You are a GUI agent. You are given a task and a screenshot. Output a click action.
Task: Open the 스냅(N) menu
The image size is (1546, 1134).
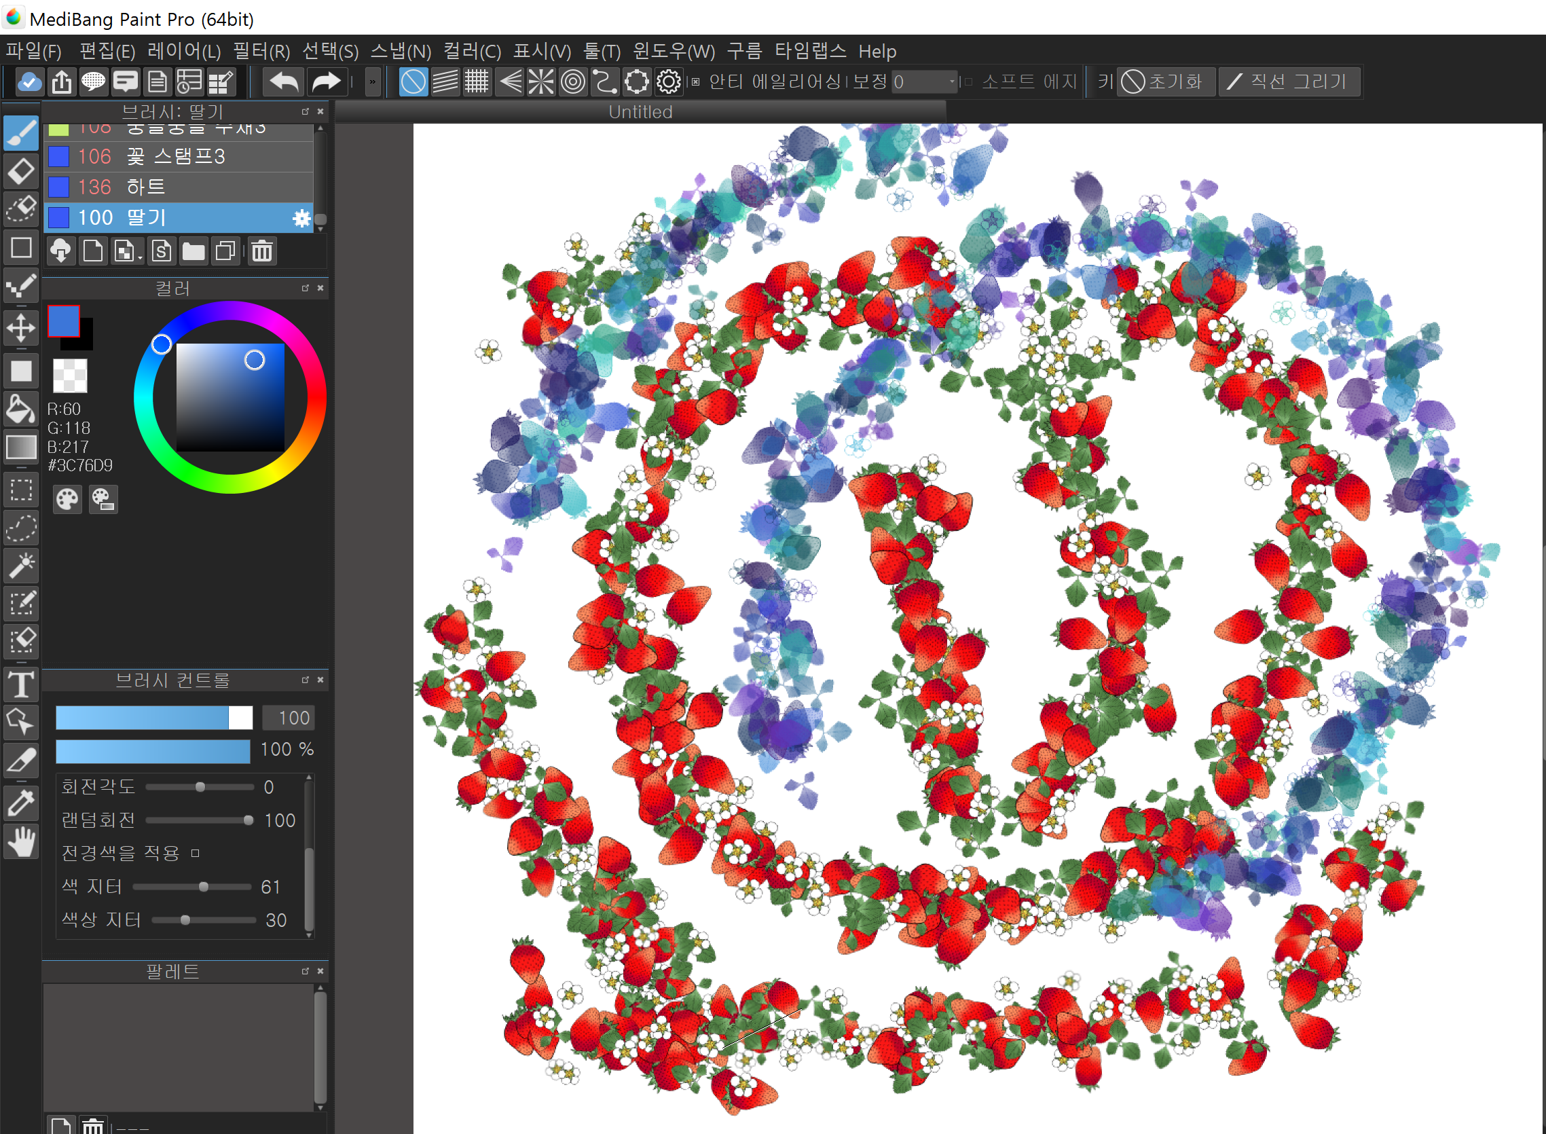(x=401, y=51)
